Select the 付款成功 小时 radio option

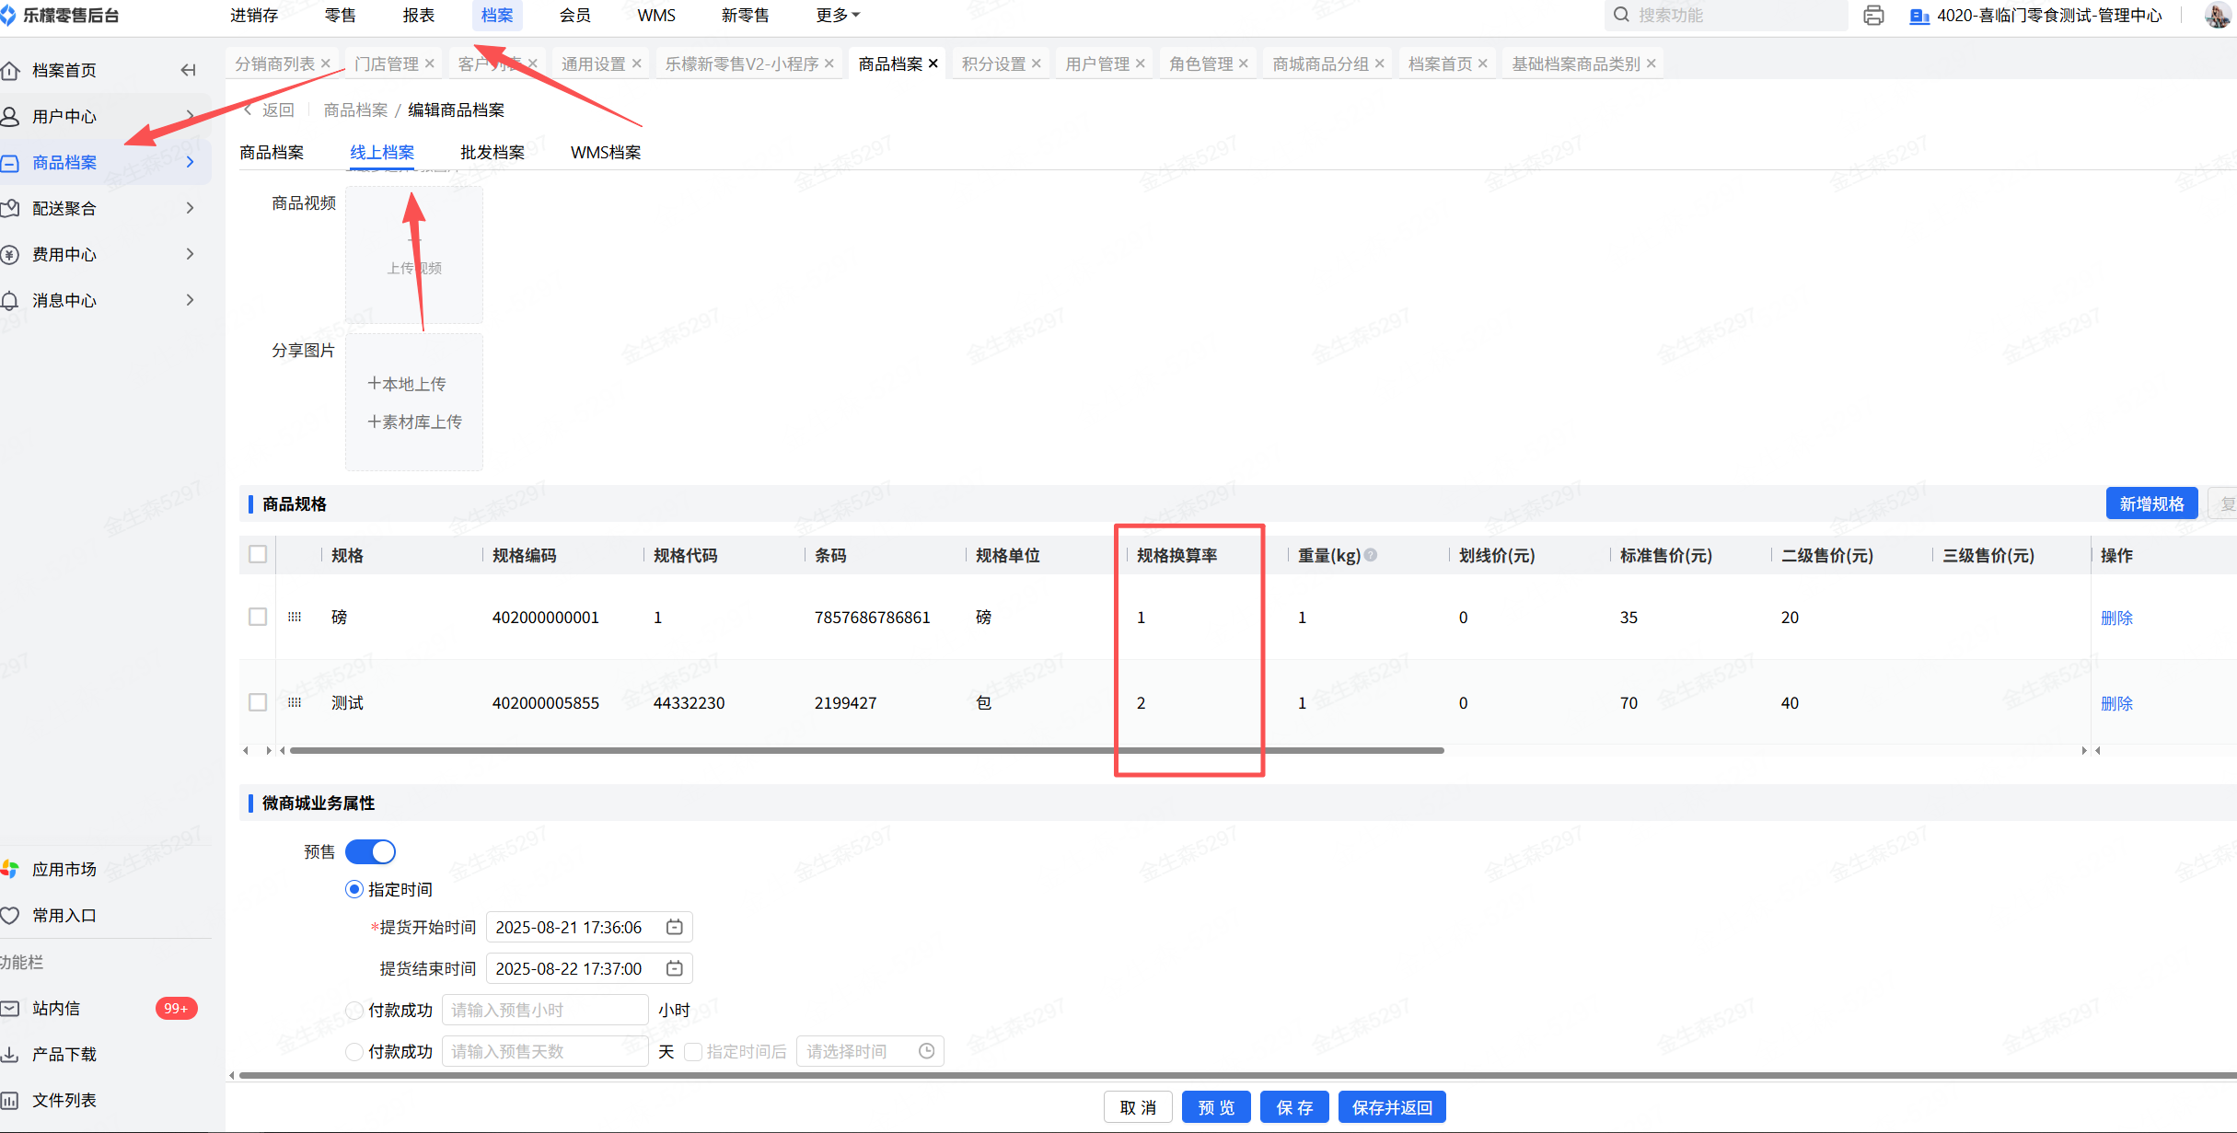point(354,1010)
